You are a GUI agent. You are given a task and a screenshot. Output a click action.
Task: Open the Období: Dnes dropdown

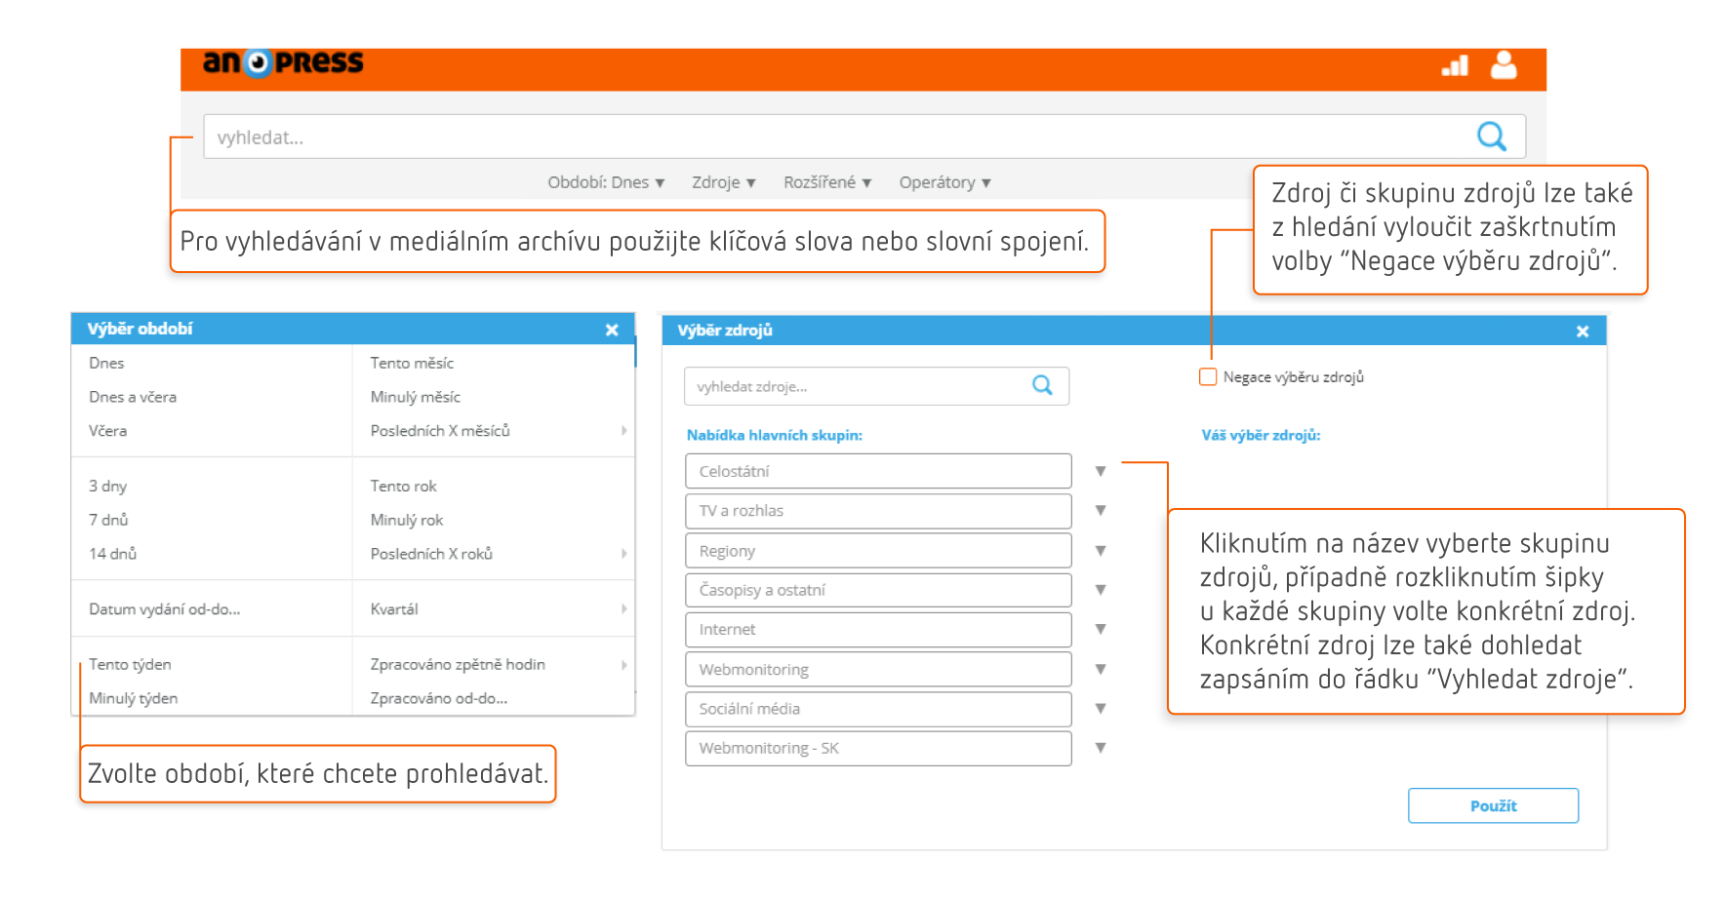pyautogui.click(x=605, y=182)
